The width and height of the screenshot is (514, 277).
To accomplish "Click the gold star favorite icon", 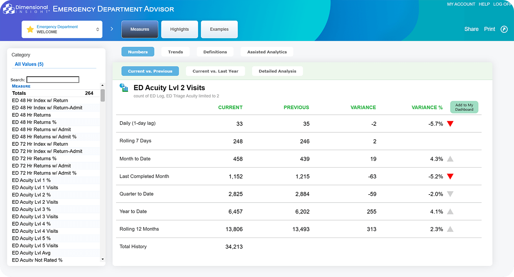I will coord(30,30).
